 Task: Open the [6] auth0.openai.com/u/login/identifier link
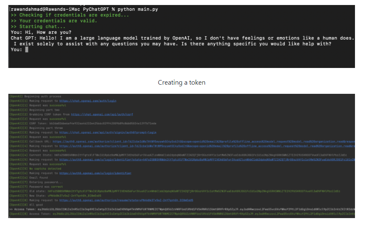[95, 173]
